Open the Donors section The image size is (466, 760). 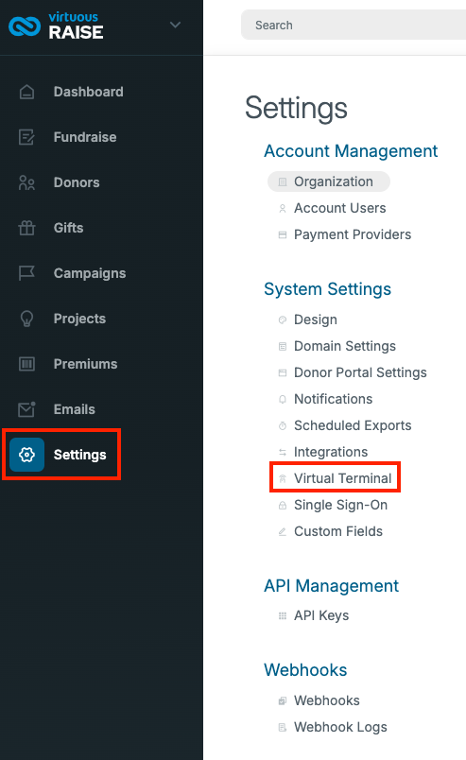(77, 182)
